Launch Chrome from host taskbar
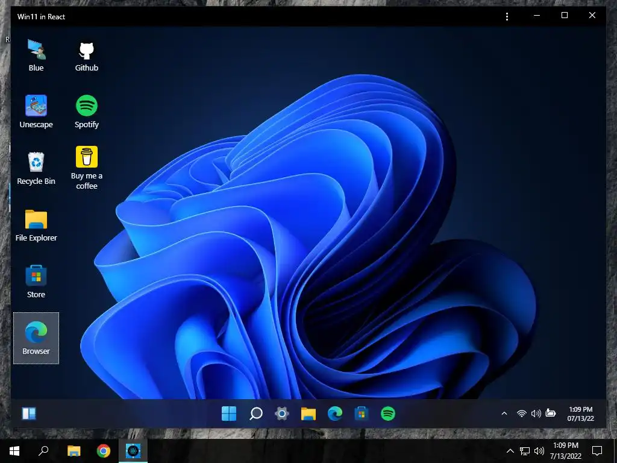 point(104,451)
